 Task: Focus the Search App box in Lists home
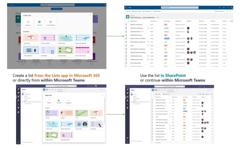(x=57, y=5)
